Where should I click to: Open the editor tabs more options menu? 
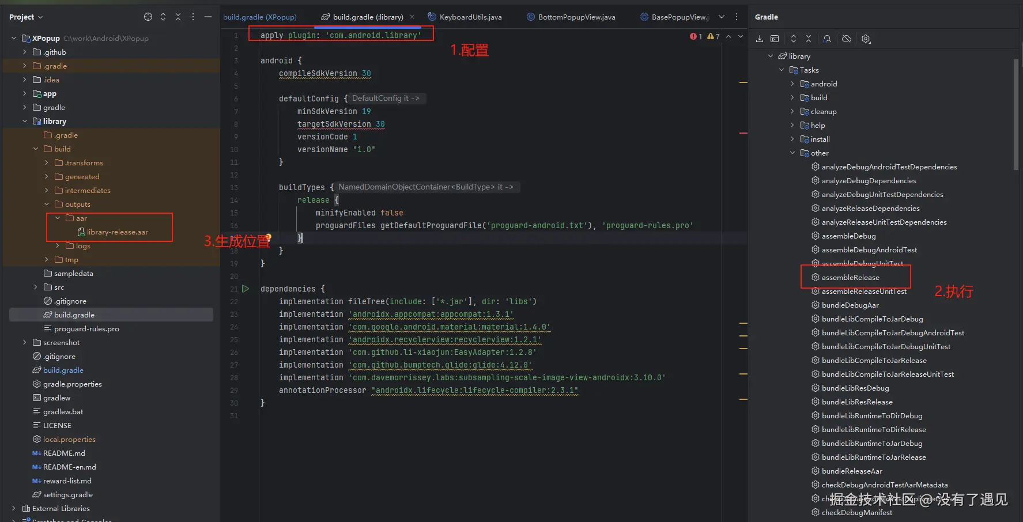tap(737, 17)
